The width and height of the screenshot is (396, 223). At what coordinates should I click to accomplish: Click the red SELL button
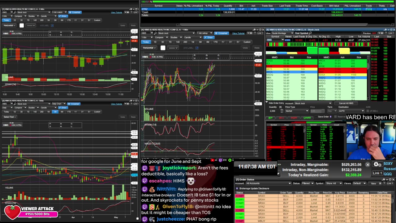click(281, 118)
